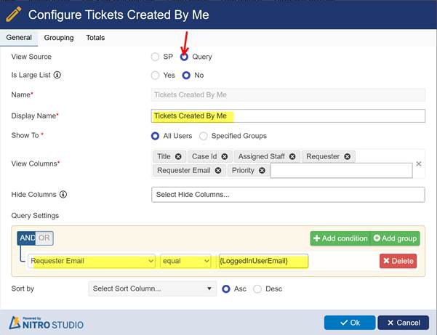437x335 pixels.
Task: Expand the Select Sort Column dropdown
Action: 152,288
